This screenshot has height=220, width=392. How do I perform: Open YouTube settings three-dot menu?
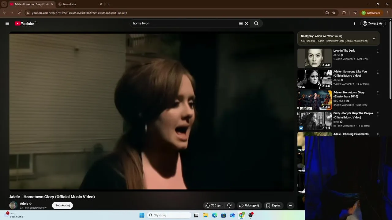(x=355, y=24)
